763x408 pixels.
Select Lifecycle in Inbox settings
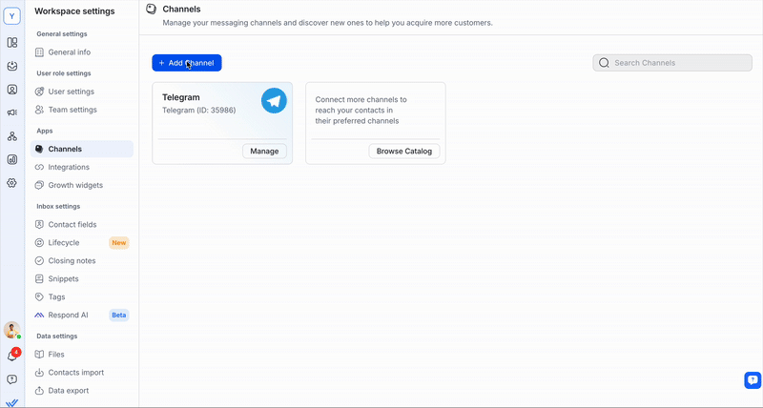click(x=64, y=243)
